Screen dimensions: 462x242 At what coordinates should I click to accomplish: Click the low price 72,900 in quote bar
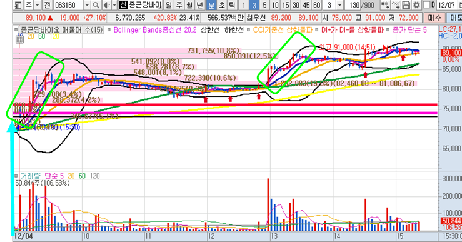pyautogui.click(x=408, y=18)
